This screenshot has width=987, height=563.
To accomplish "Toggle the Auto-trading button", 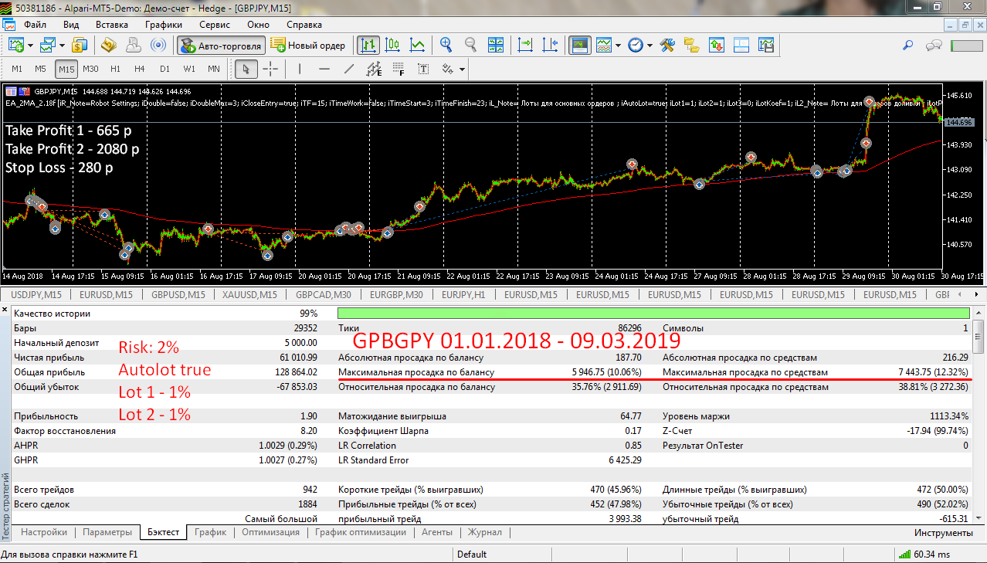I will coord(221,45).
